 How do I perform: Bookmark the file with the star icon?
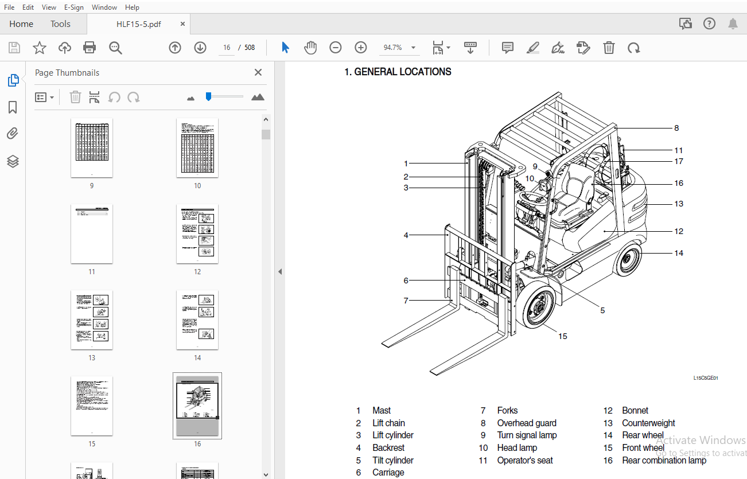point(40,48)
